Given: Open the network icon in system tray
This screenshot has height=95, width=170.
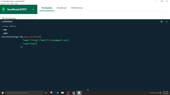Looking at the screenshot, I should pyautogui.click(x=155, y=93).
